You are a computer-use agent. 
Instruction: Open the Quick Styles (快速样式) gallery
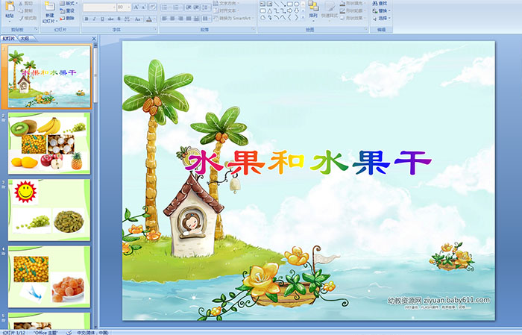330,9
